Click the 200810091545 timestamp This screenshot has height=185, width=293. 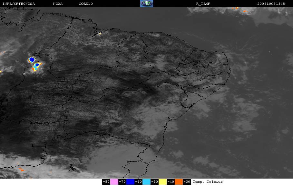[x=271, y=4]
